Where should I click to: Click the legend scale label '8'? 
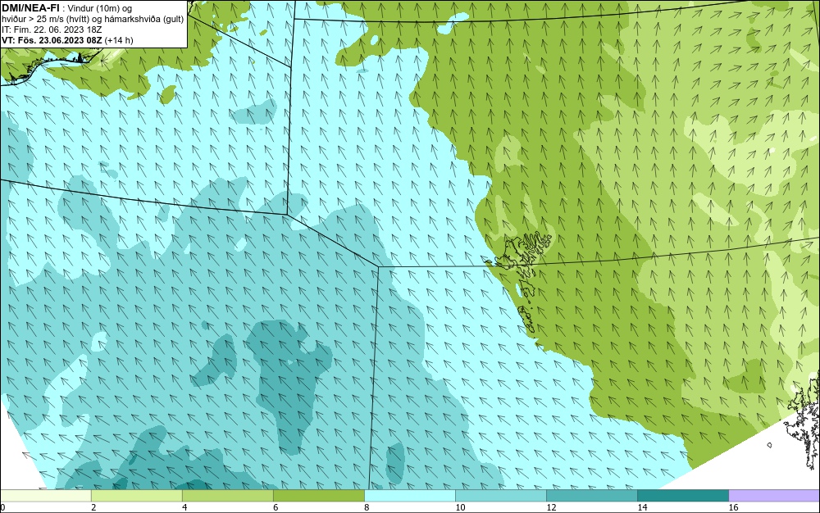[367, 507]
